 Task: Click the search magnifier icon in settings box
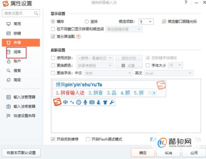tap(36, 13)
